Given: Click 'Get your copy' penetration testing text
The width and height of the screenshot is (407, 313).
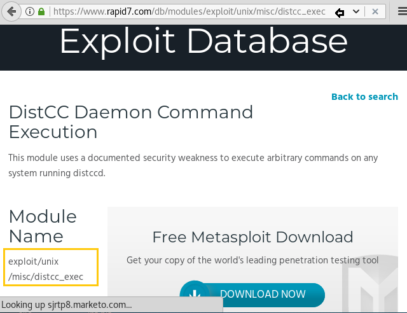Looking at the screenshot, I should coord(252,260).
